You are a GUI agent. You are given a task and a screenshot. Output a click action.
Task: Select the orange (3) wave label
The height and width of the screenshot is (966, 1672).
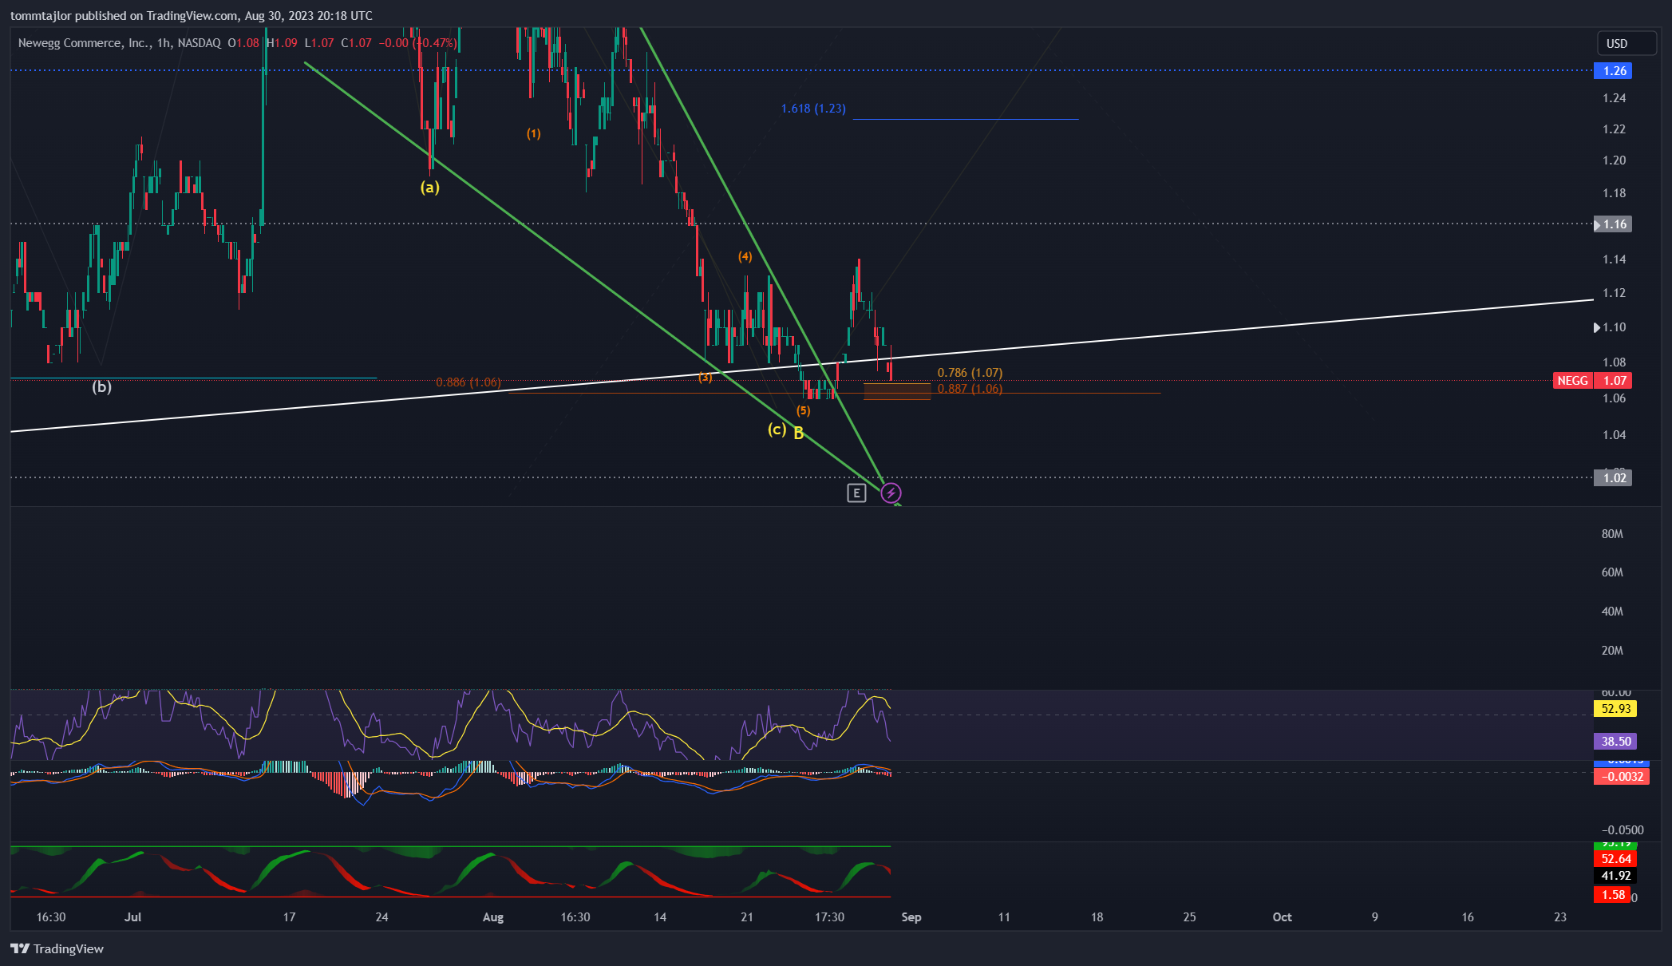click(705, 377)
